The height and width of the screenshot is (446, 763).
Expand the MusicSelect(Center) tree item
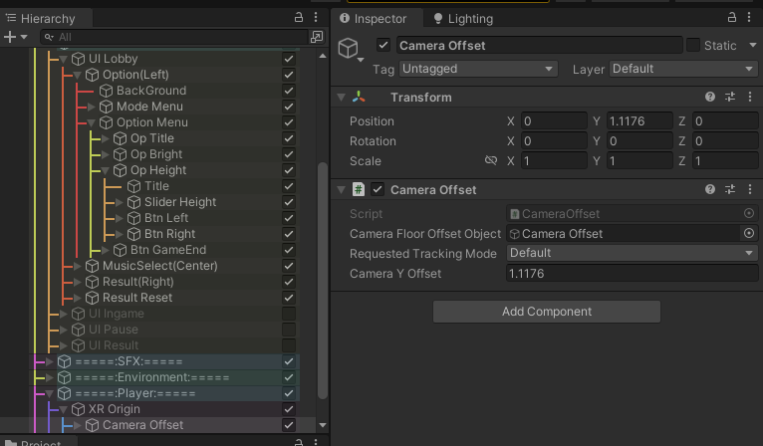click(x=78, y=266)
